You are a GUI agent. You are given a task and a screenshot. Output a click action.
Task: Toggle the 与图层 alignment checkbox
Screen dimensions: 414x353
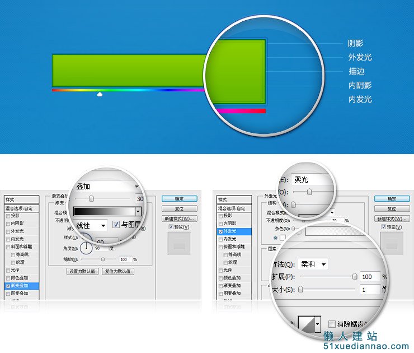click(116, 225)
